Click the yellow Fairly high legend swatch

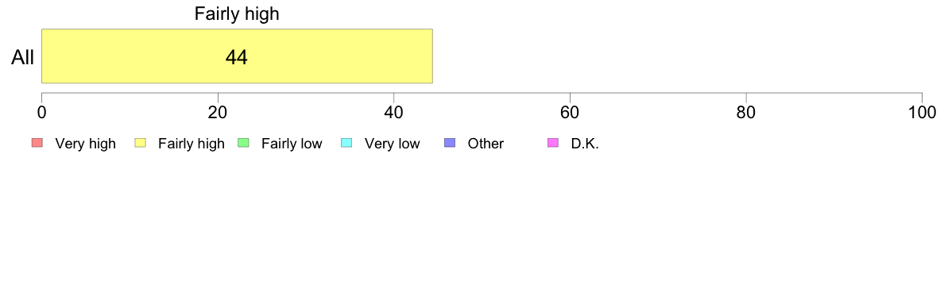141,143
